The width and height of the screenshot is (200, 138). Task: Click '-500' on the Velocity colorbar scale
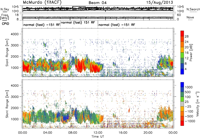189,116
